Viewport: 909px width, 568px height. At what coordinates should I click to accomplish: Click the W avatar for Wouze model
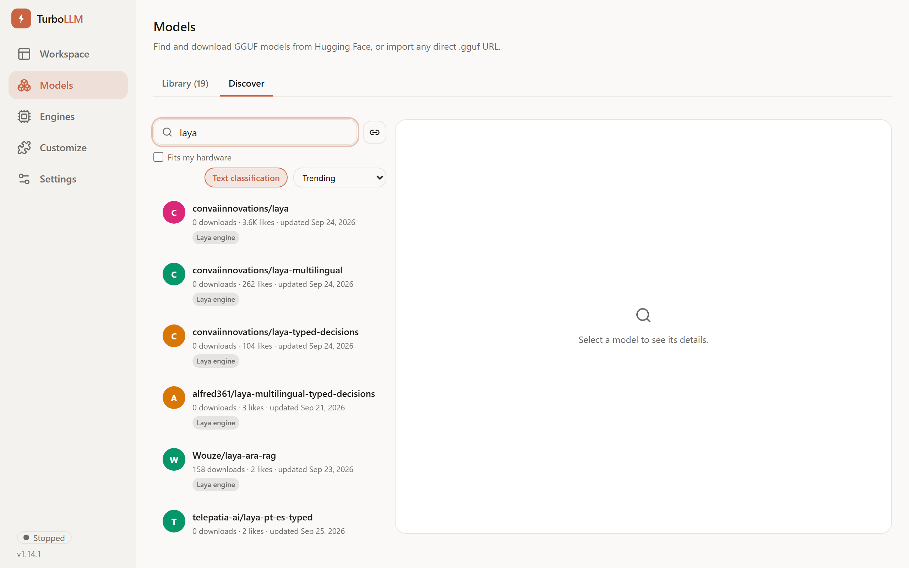pos(174,459)
